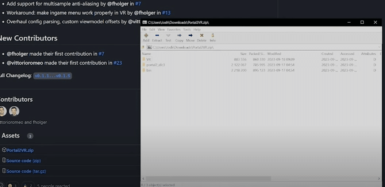Select the VR folder in archive
Image resolution: width=385 pixels, height=187 pixels.
(x=149, y=59)
